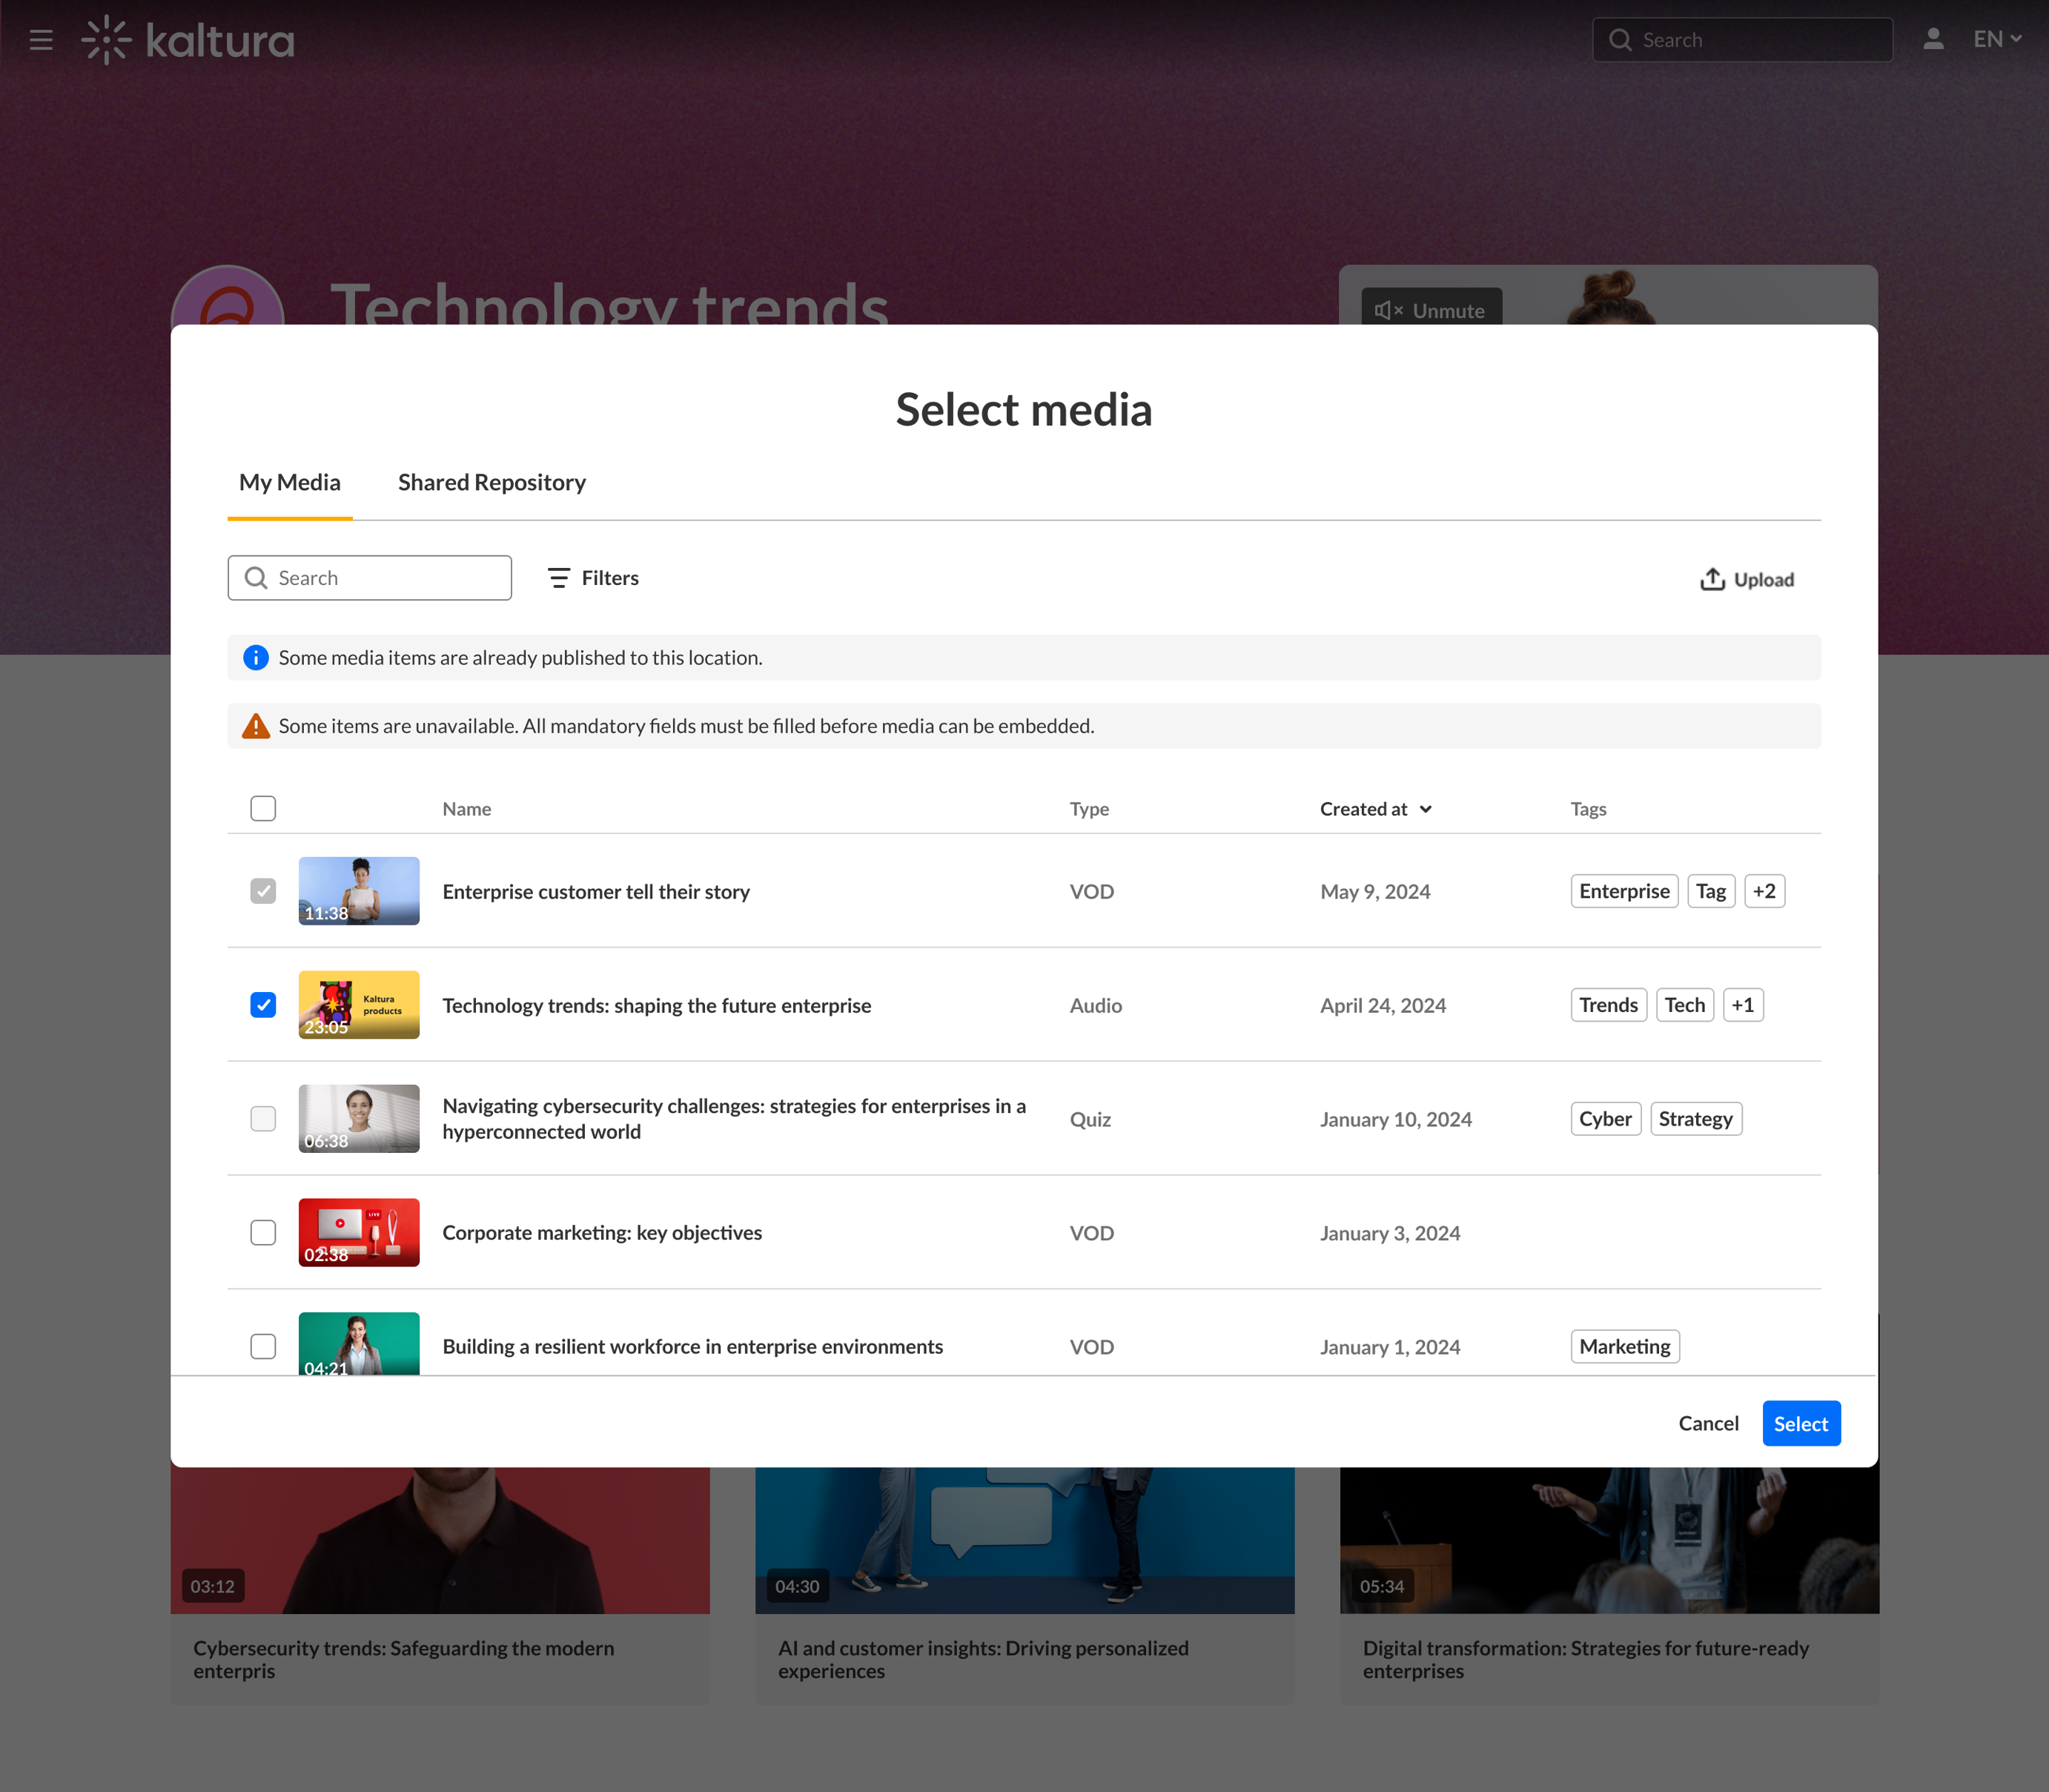Toggle the select-all header checkbox
The height and width of the screenshot is (1792, 2049).
point(263,808)
